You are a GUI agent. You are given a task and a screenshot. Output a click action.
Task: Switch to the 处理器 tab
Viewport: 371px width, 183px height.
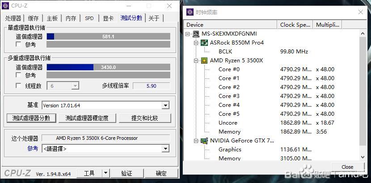(13, 18)
